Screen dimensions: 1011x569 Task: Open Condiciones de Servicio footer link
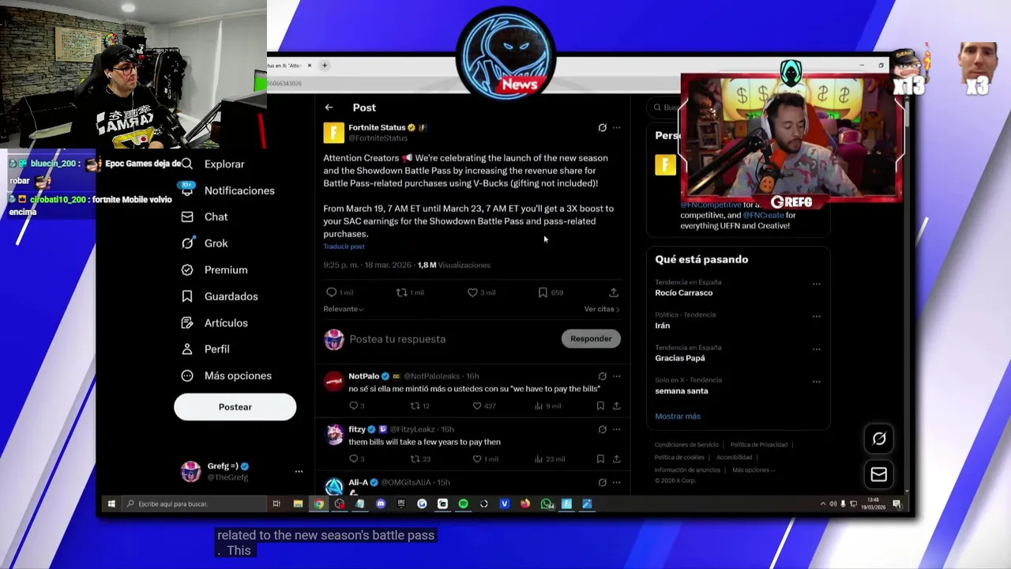686,445
